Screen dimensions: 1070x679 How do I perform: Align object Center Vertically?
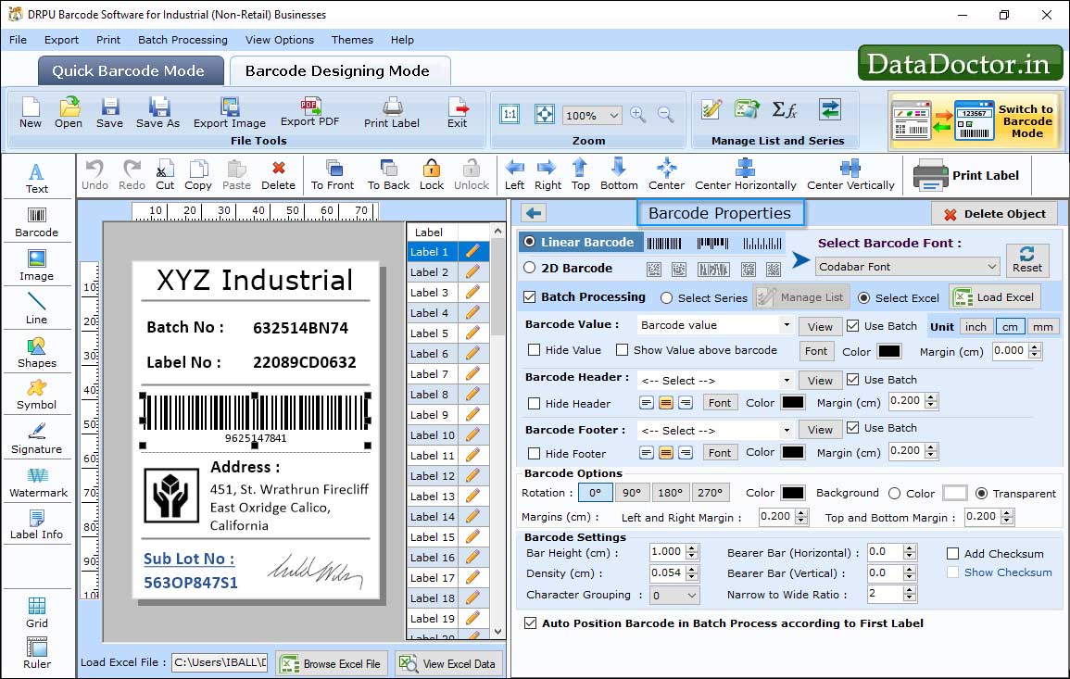tap(850, 175)
